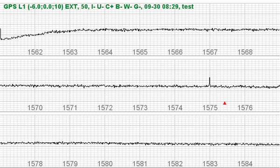Pick the 1578 second marker

tap(35, 164)
